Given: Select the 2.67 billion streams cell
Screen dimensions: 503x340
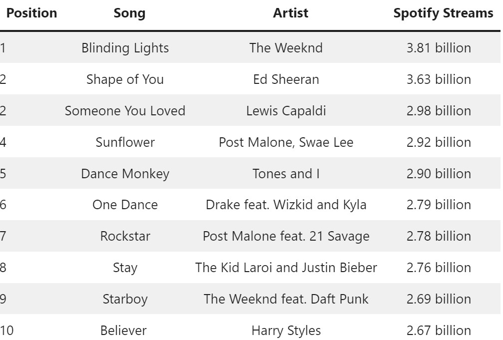Looking at the screenshot, I should click(439, 331).
